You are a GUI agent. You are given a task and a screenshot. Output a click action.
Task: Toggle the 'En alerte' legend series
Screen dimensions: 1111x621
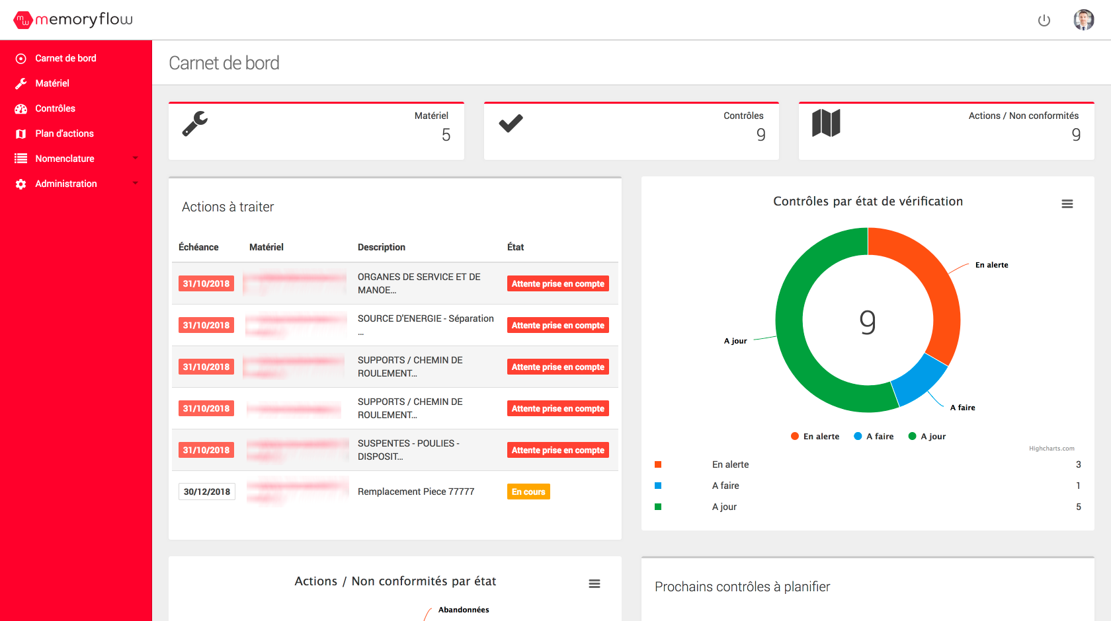[815, 437]
